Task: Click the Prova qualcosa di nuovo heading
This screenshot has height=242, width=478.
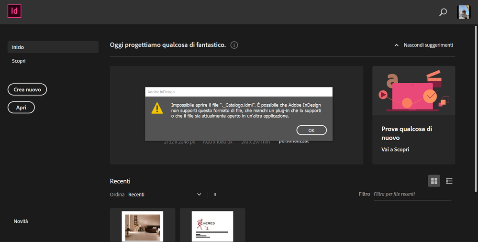Action: 407,133
